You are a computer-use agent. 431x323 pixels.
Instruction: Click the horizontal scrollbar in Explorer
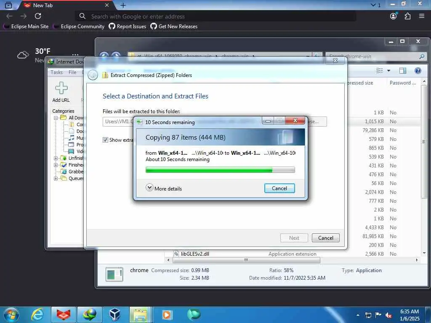[x=246, y=259]
